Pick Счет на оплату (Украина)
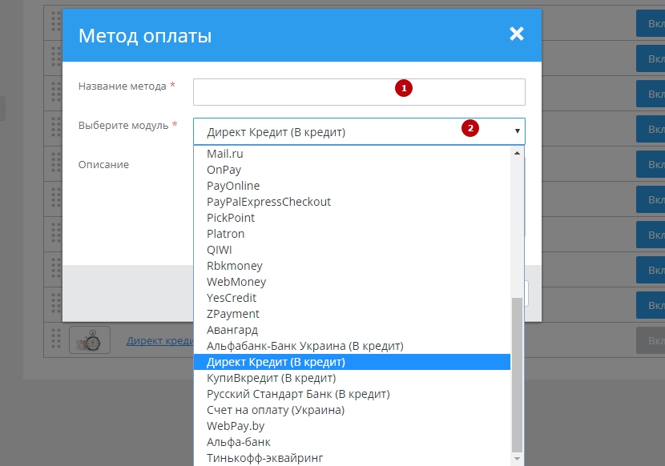Image resolution: width=665 pixels, height=466 pixels. click(352, 410)
